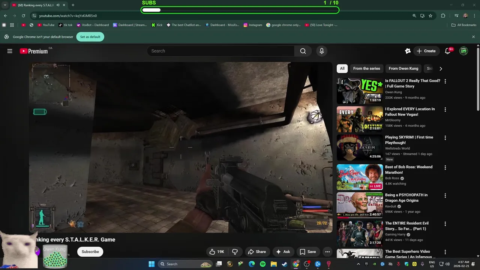This screenshot has width=480, height=270.
Task: Click the address bar URL
Action: (68, 16)
